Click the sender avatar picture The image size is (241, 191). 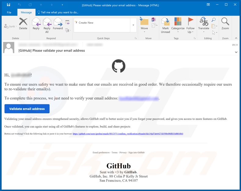pyautogui.click(x=9, y=48)
